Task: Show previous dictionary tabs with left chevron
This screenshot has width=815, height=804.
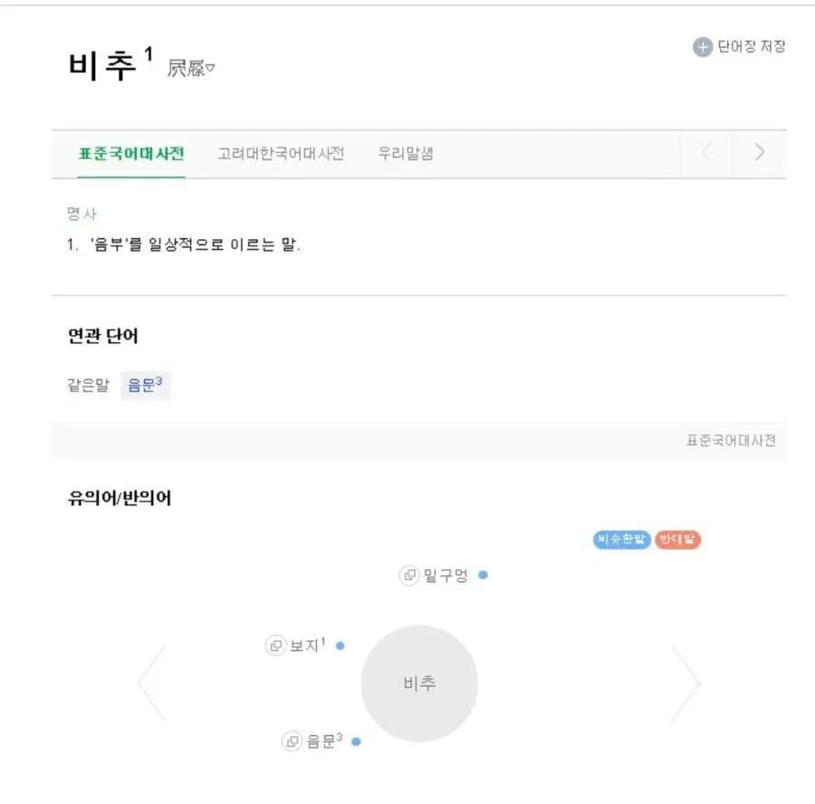Action: (707, 152)
